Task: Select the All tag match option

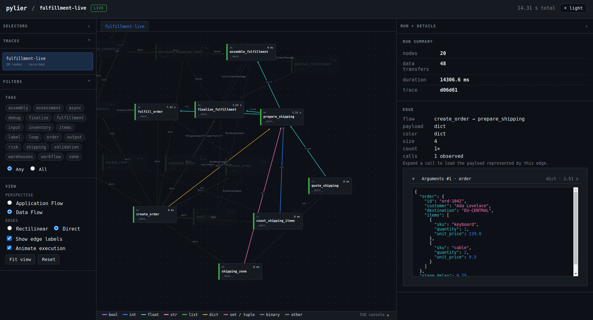Action: click(x=33, y=168)
